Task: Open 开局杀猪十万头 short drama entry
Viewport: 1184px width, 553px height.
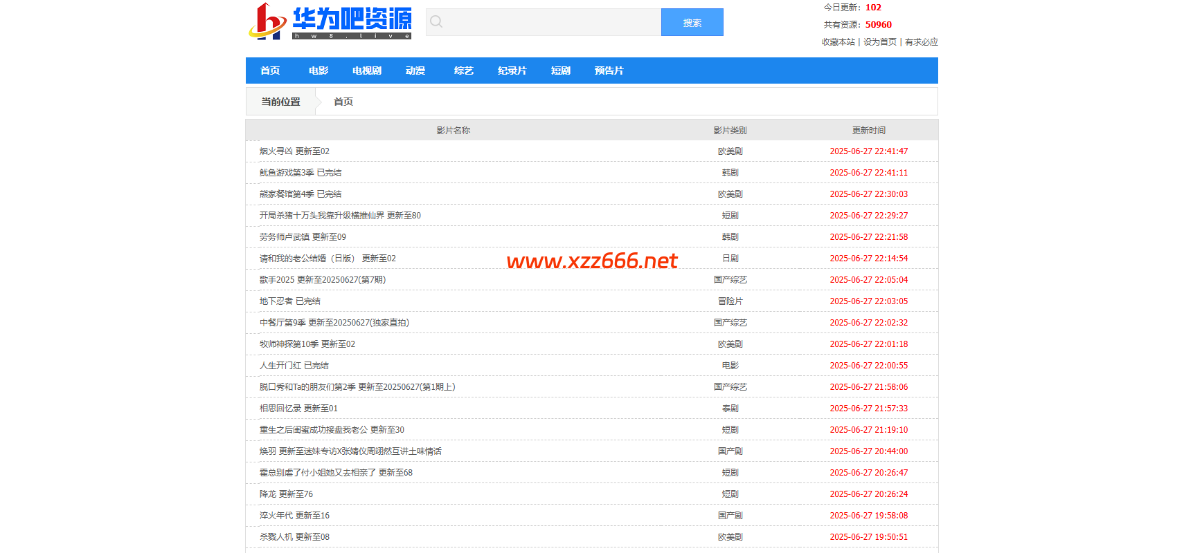Action: pyautogui.click(x=340, y=216)
